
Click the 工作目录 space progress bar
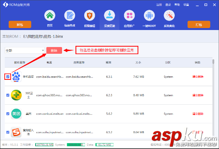[x=44, y=145]
